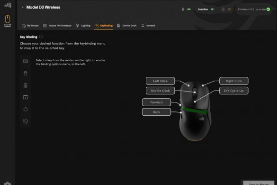Open the Lighting tab
Viewport: 277px width, 185px height.
tap(83, 26)
